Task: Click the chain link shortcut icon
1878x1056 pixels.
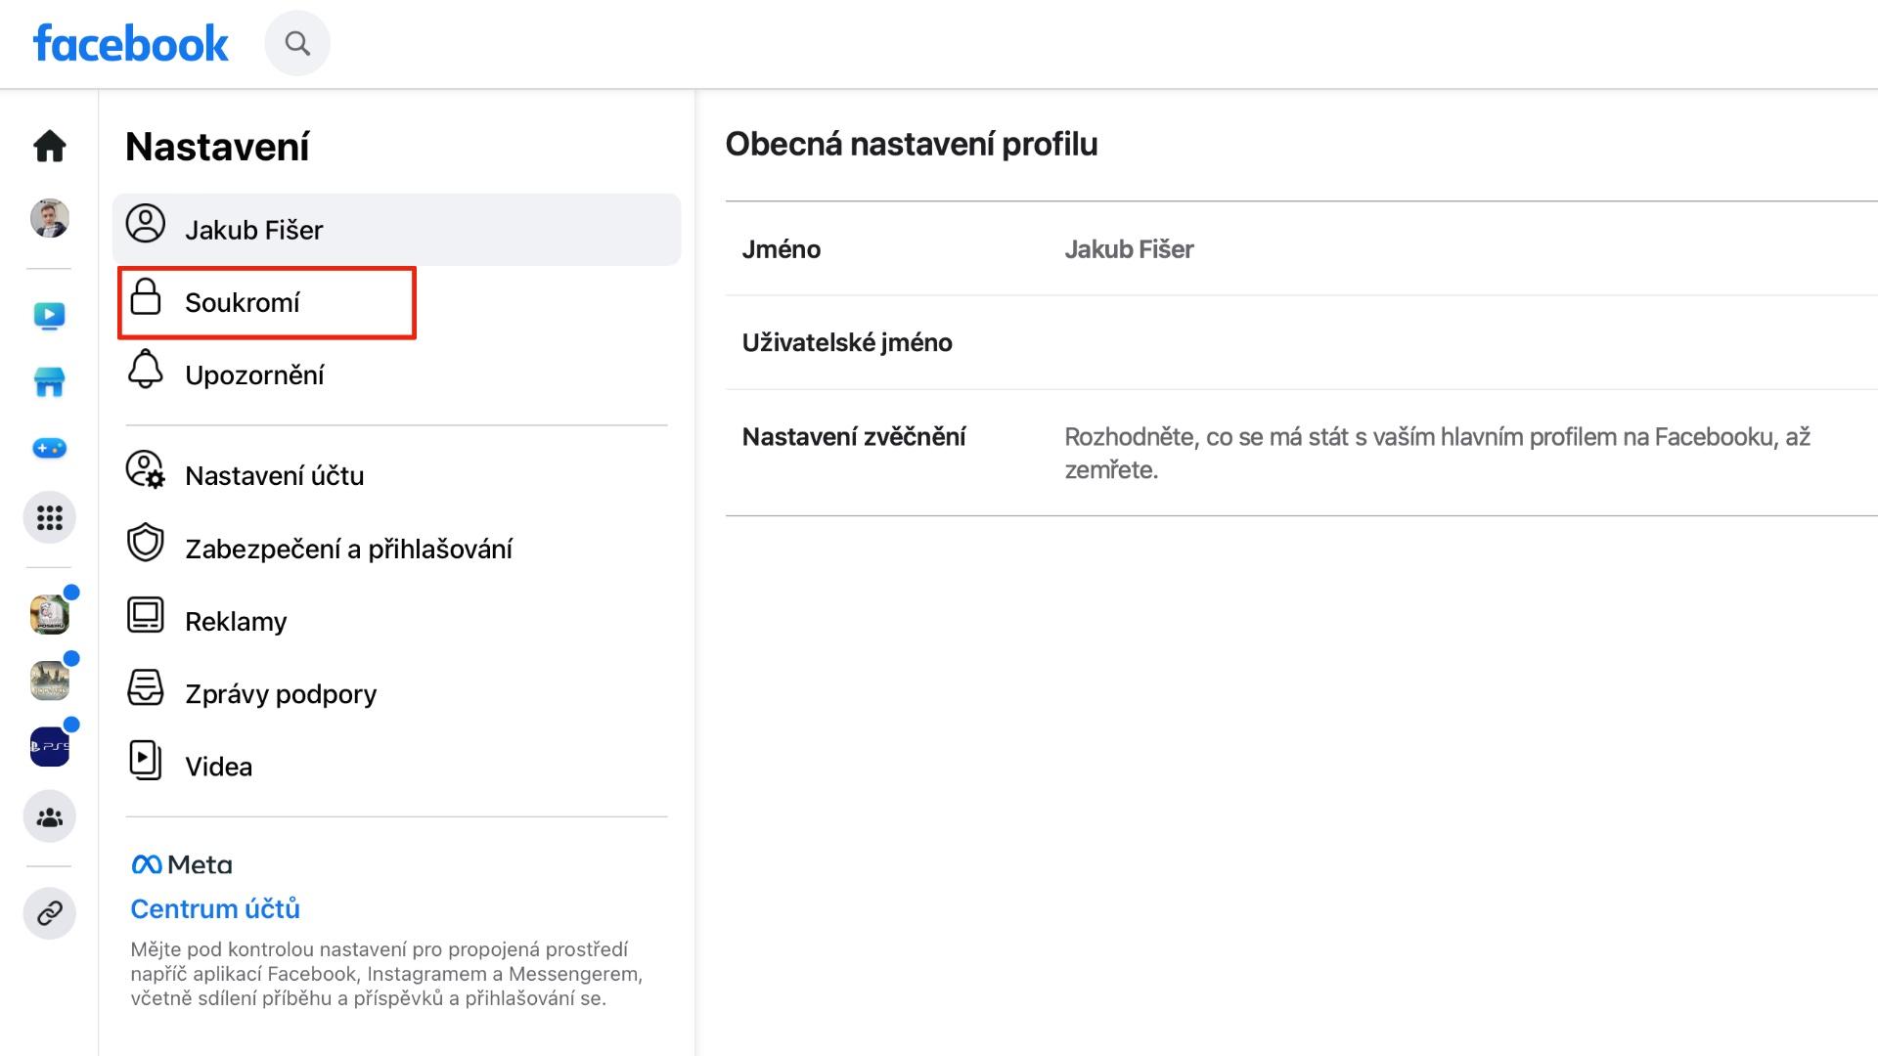Action: 50,913
